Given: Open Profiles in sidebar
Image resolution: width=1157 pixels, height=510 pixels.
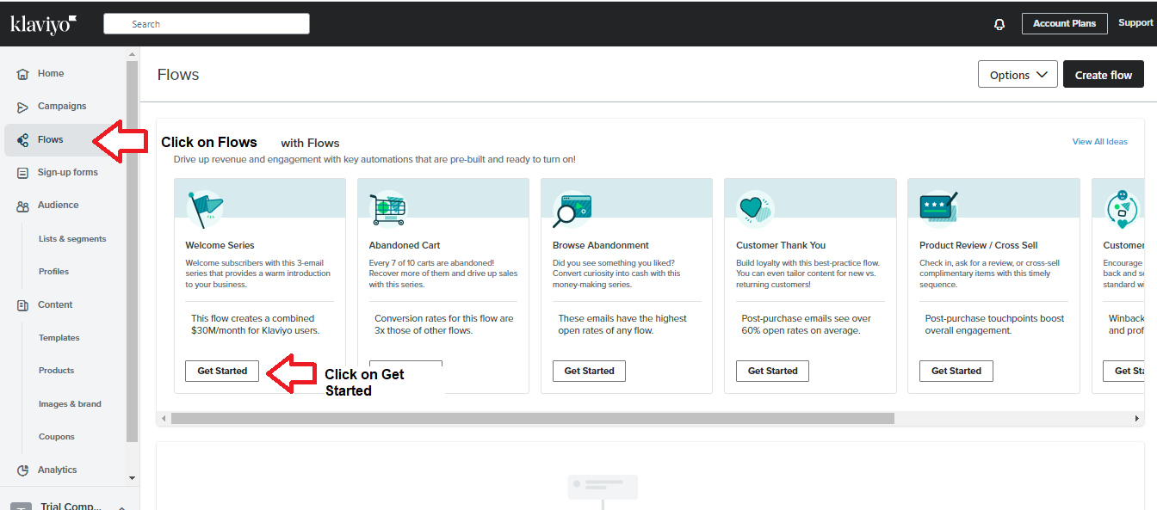Looking at the screenshot, I should tap(53, 272).
